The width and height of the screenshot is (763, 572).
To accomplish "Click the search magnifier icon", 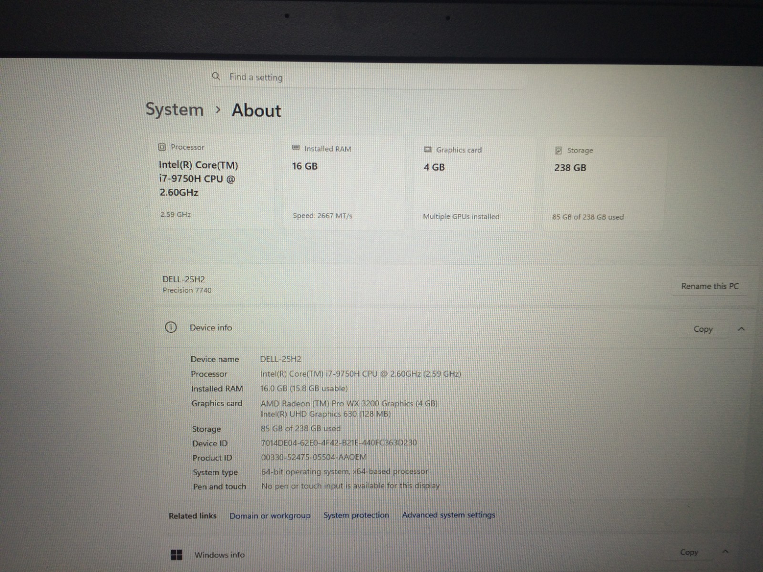I will tap(216, 76).
